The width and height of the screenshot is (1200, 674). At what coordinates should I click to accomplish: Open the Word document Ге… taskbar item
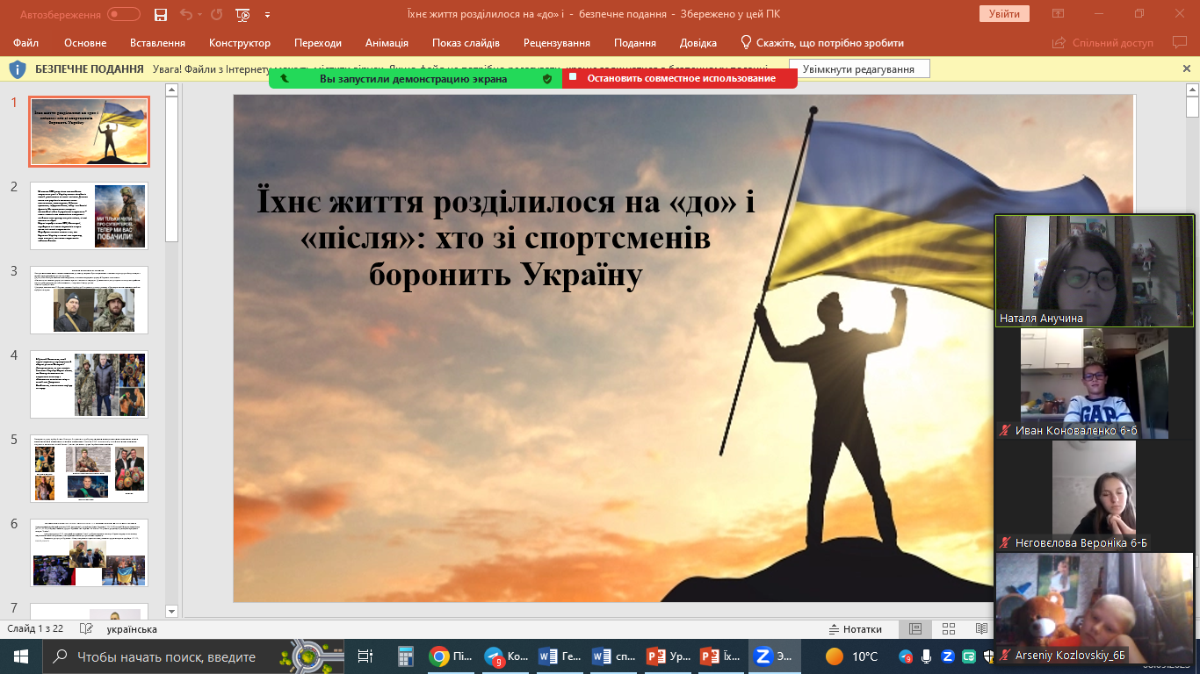coord(560,656)
